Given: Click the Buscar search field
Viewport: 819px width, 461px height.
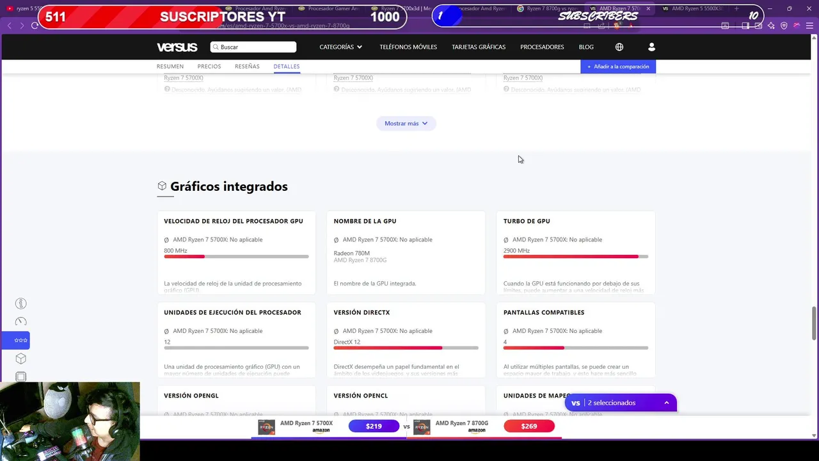Looking at the screenshot, I should pyautogui.click(x=253, y=47).
